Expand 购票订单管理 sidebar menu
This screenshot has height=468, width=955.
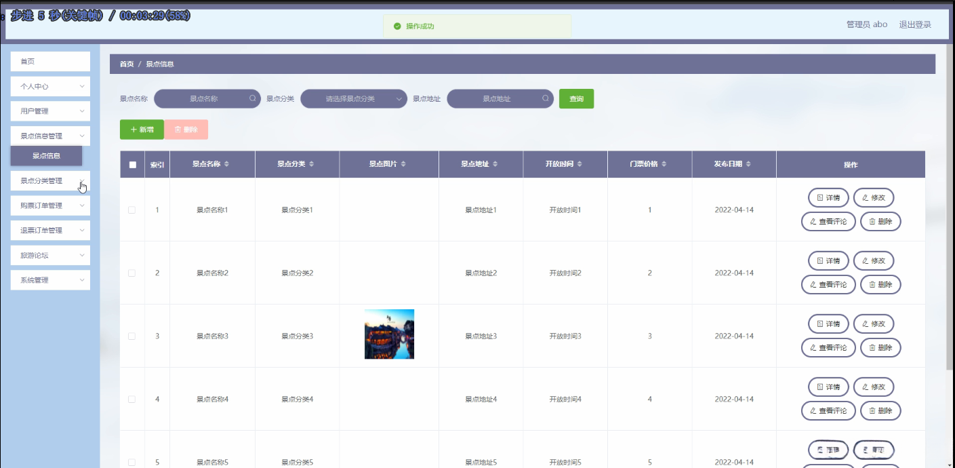click(50, 206)
